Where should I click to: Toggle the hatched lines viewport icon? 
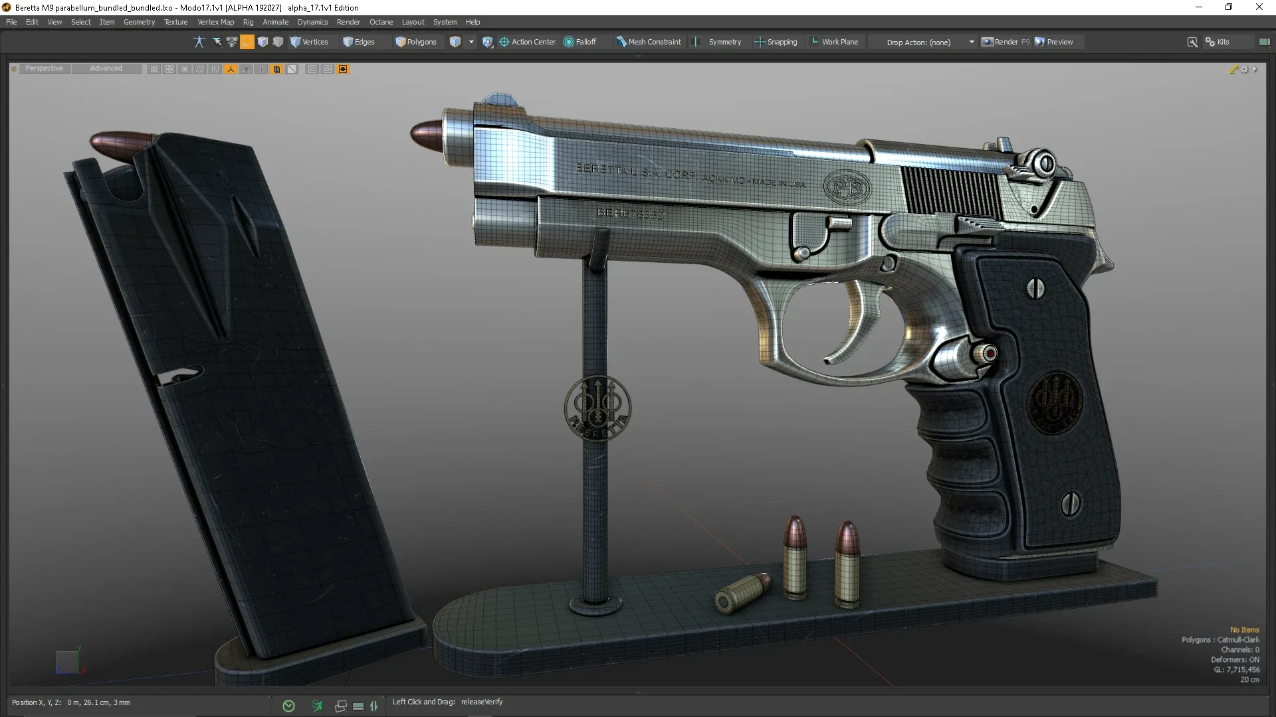(200, 69)
